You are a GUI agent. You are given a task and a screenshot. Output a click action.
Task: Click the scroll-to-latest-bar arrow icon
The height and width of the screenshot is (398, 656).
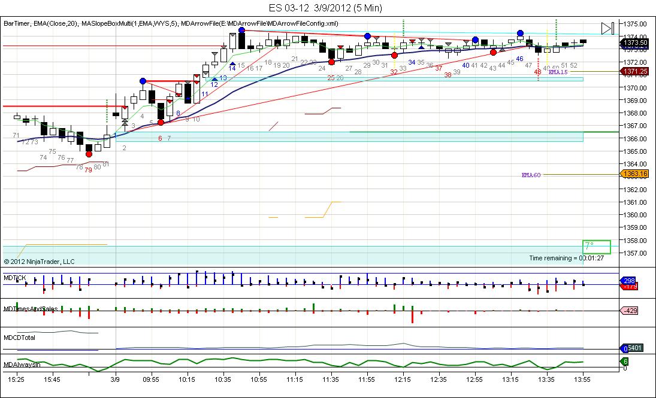pos(608,29)
